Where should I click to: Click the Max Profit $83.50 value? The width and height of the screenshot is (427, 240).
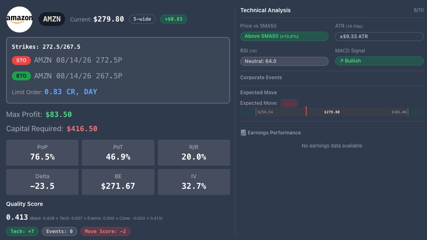59,115
